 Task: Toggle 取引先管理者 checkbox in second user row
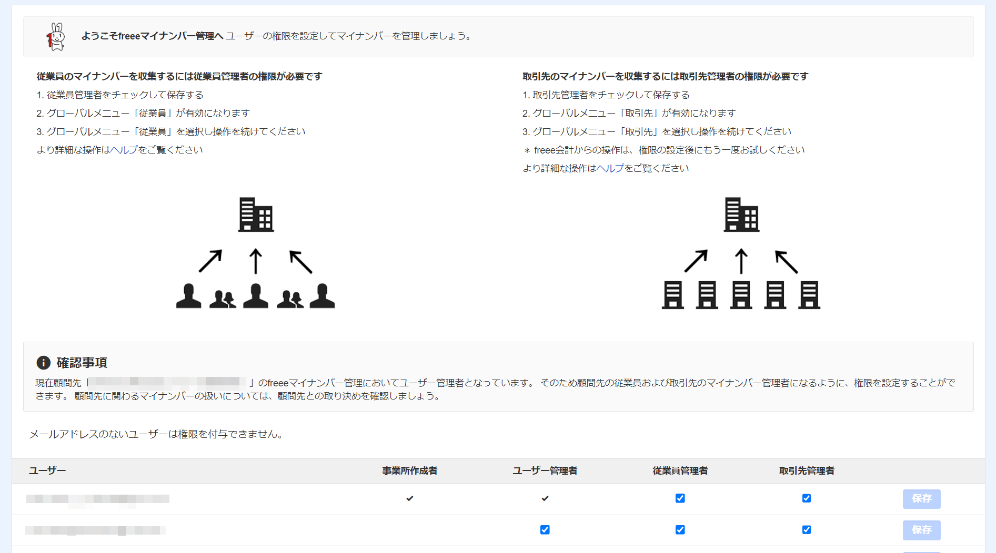[807, 530]
